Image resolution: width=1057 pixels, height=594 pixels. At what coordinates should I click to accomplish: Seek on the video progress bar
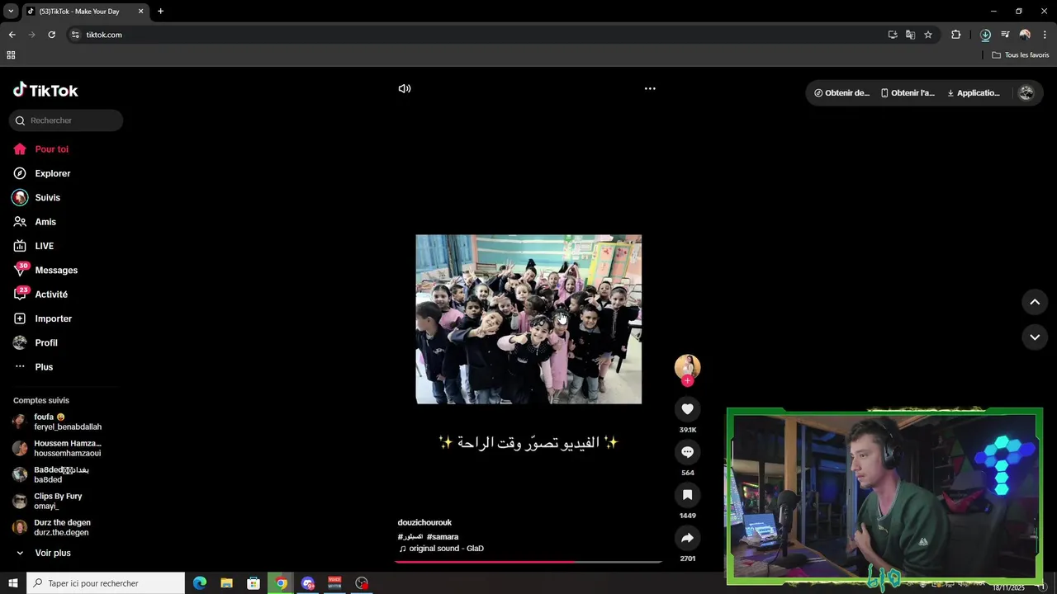tap(528, 562)
